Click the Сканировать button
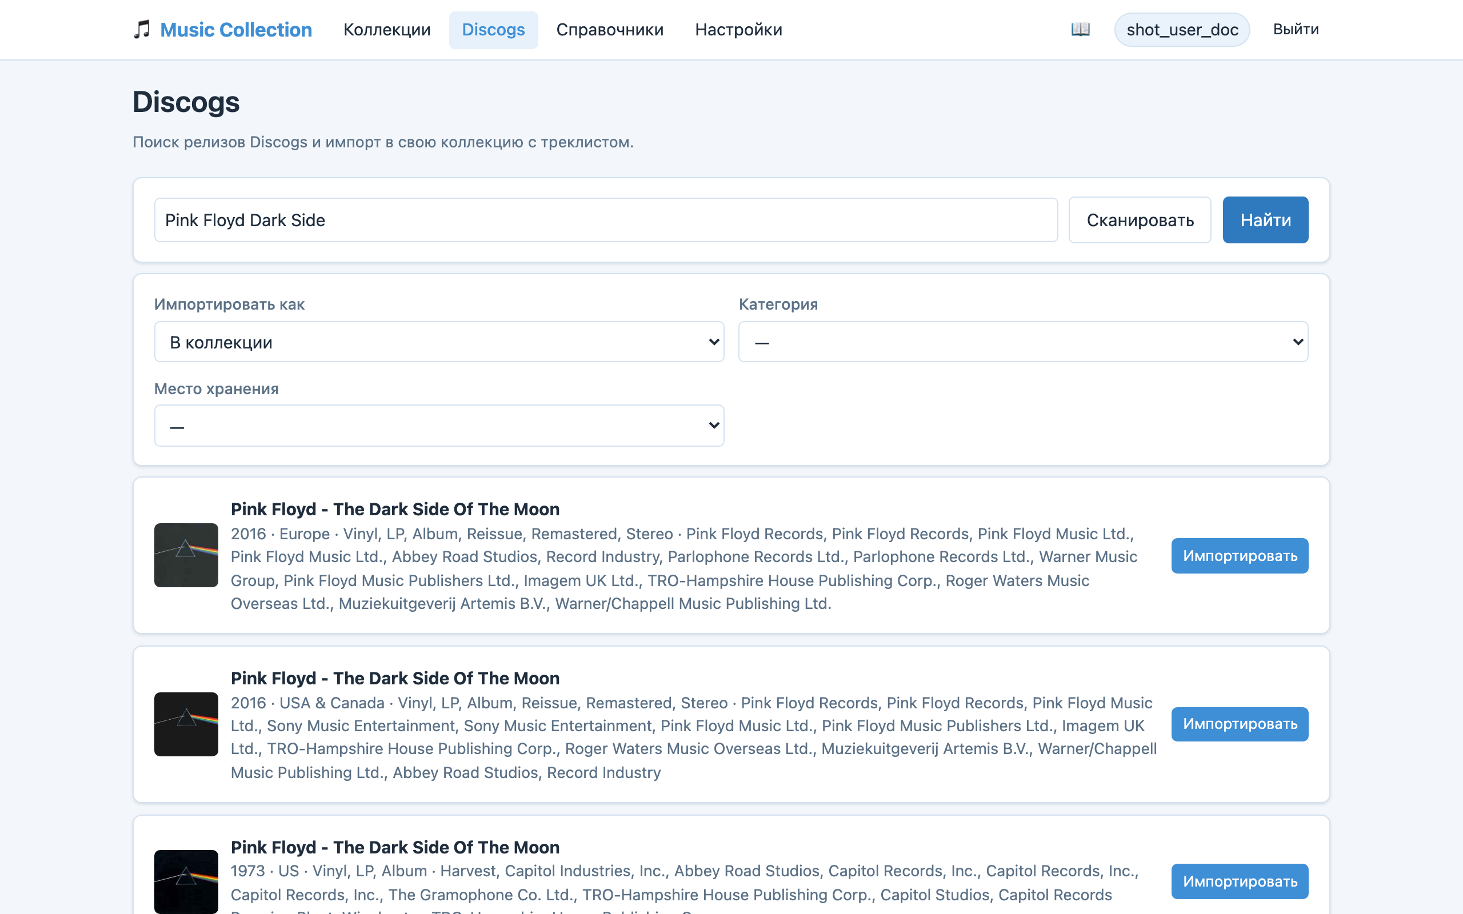Viewport: 1463px width, 914px height. click(x=1140, y=220)
